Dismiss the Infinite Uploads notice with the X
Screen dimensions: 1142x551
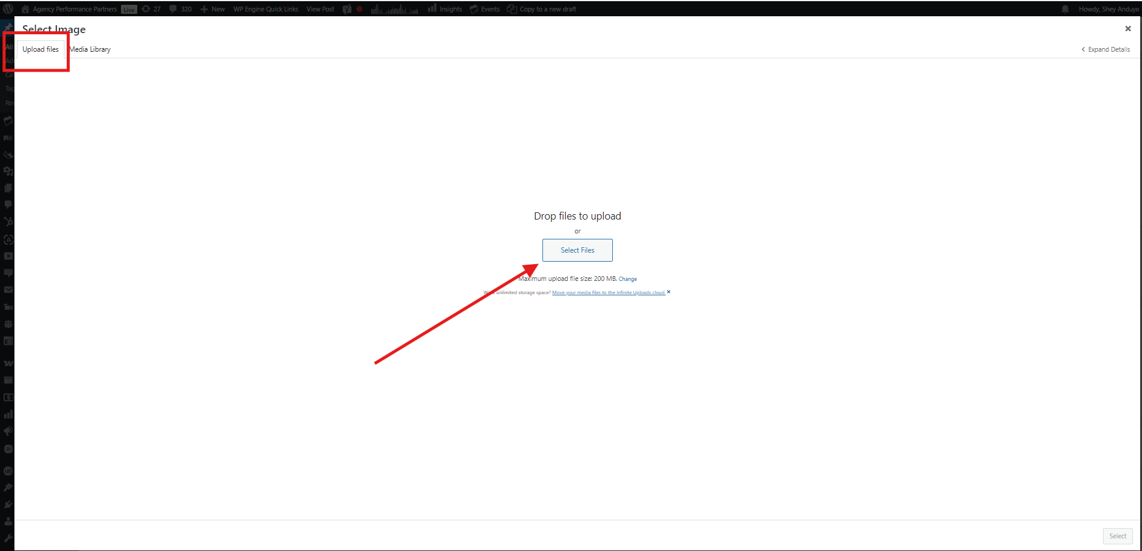pyautogui.click(x=669, y=292)
